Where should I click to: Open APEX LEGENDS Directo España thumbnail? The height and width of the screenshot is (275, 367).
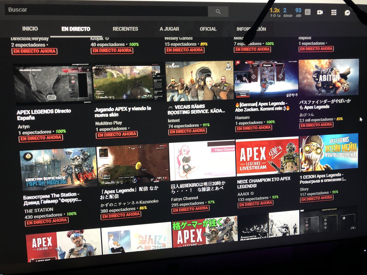53,84
